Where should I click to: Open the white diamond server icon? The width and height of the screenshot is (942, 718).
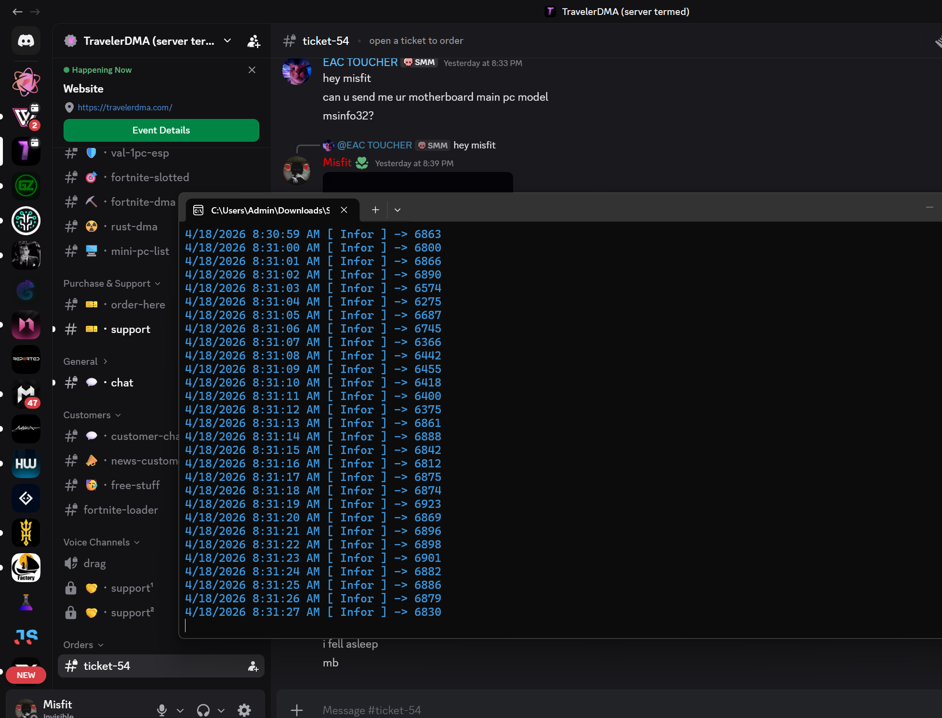coord(26,498)
